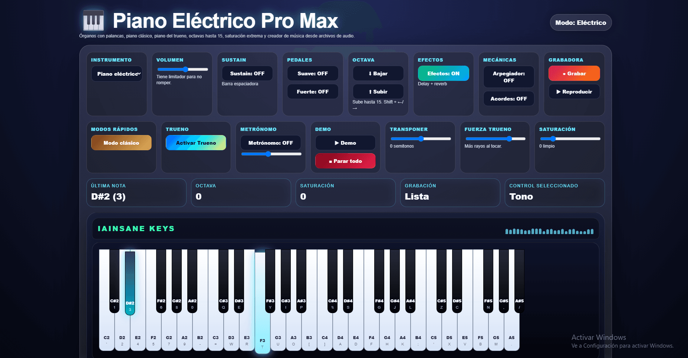Lower the octave with Bajar
This screenshot has height=358, width=688.
pos(378,73)
